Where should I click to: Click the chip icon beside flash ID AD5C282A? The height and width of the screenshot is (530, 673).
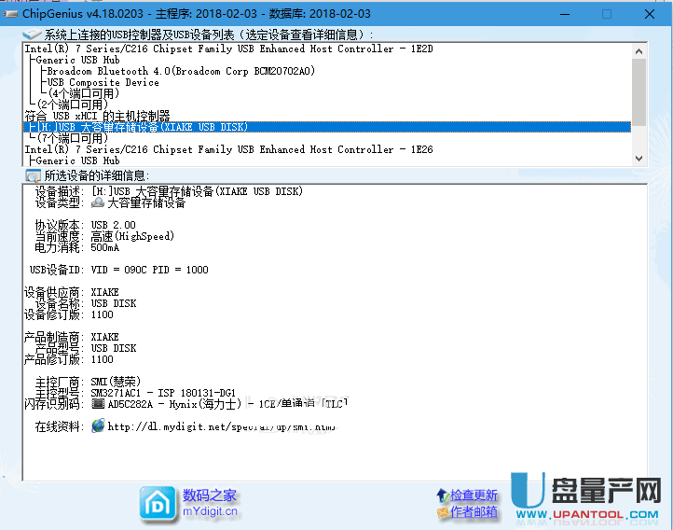(x=98, y=404)
